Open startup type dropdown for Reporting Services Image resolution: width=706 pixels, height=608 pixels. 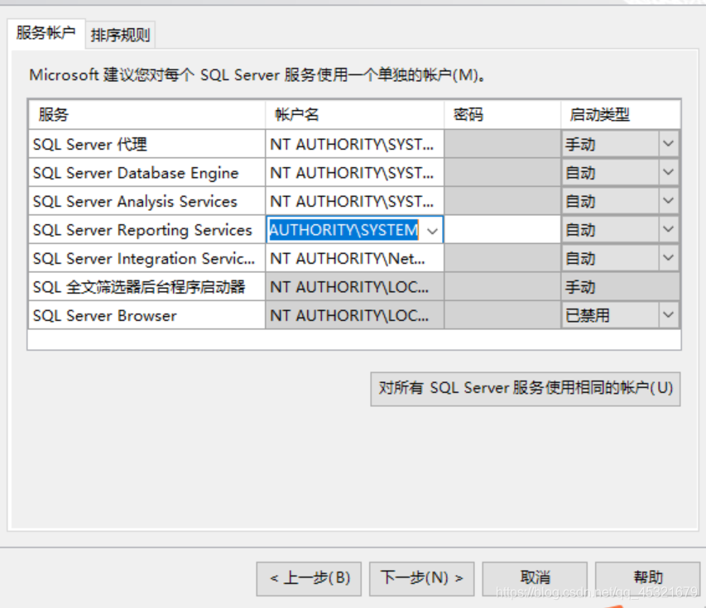[669, 229]
